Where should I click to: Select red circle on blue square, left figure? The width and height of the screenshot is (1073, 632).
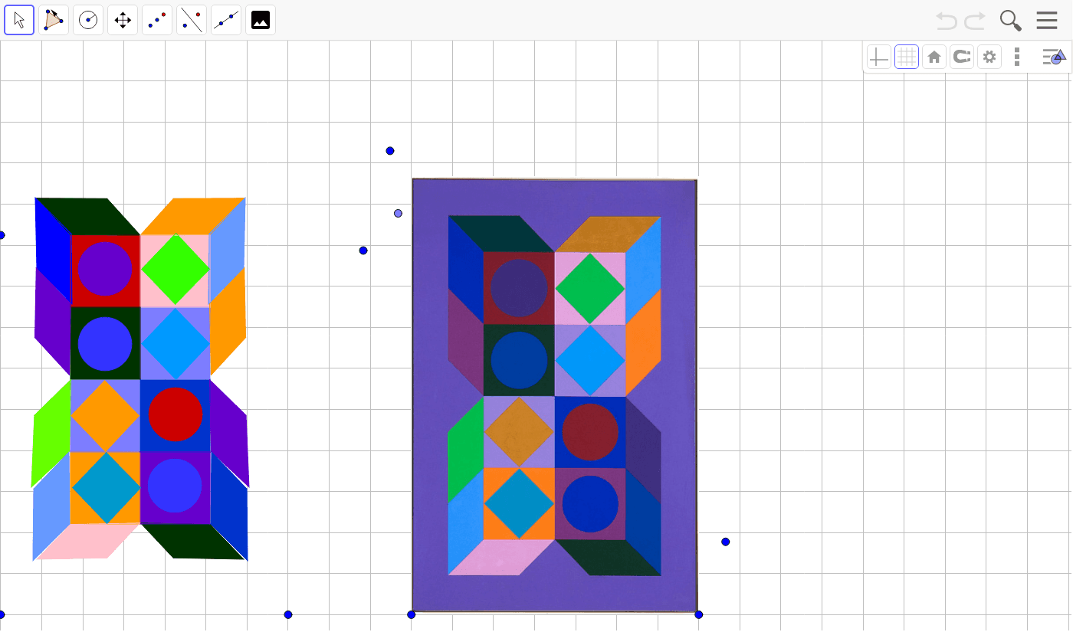point(176,414)
